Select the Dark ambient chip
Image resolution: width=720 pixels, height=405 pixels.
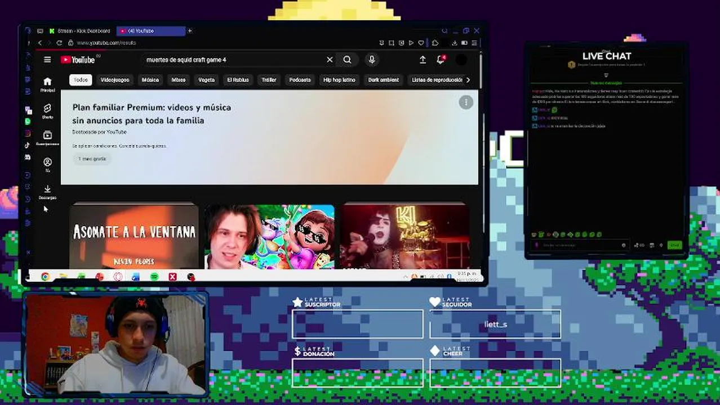point(384,80)
